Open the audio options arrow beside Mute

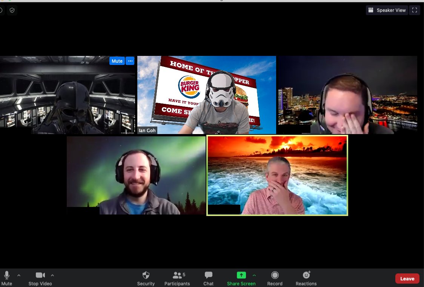pyautogui.click(x=19, y=275)
